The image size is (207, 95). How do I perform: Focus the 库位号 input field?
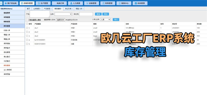coord(86,14)
